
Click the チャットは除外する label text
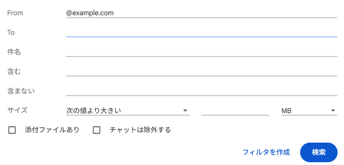[x=140, y=130]
